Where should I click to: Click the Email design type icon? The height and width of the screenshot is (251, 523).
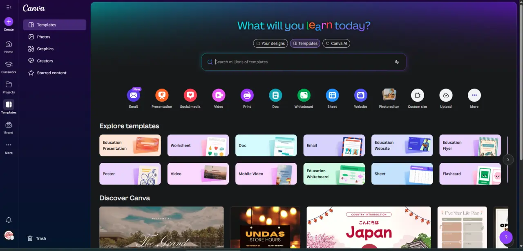pos(134,96)
